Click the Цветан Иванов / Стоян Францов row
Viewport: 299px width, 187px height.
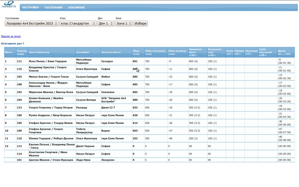pos(51,160)
